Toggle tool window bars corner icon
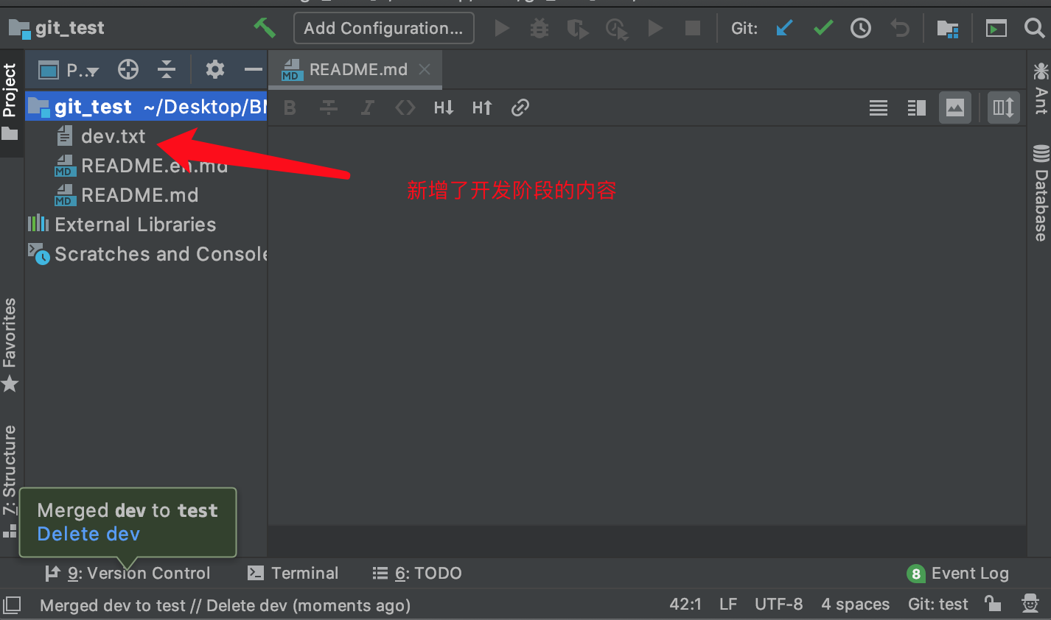The height and width of the screenshot is (620, 1051). click(12, 605)
